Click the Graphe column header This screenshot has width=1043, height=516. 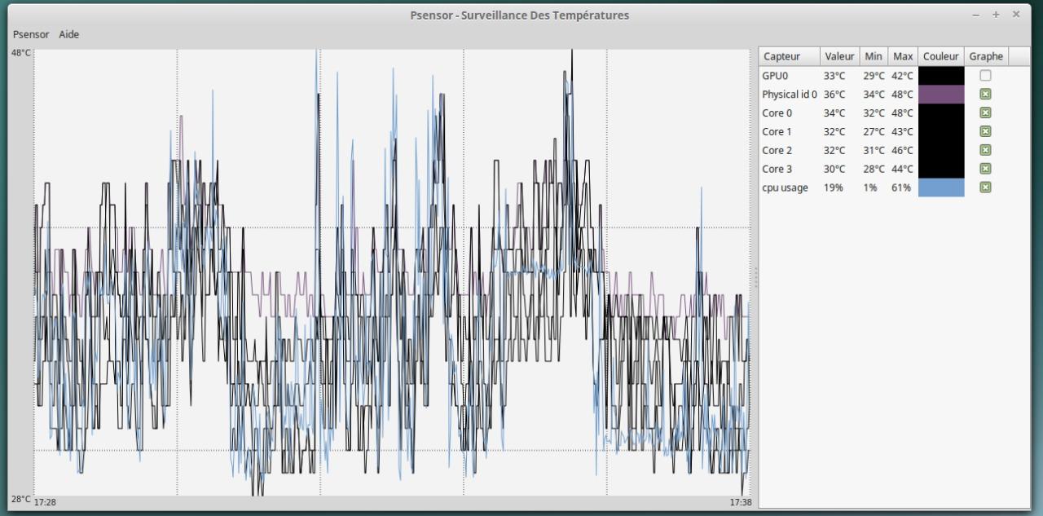pos(986,56)
